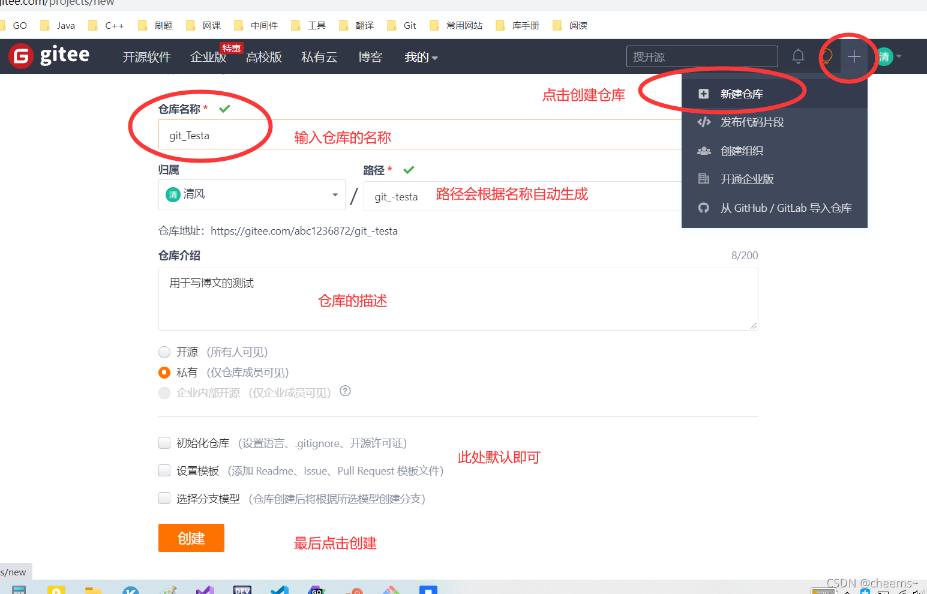The image size is (927, 594).
Task: Open the plus icon menu in navbar
Action: [854, 56]
